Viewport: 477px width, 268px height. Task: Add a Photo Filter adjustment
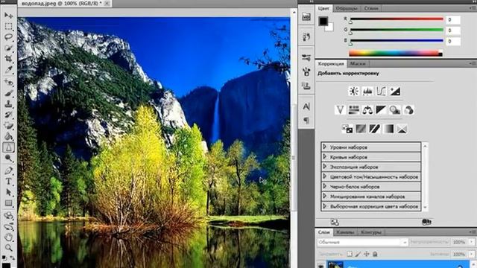[395, 110]
